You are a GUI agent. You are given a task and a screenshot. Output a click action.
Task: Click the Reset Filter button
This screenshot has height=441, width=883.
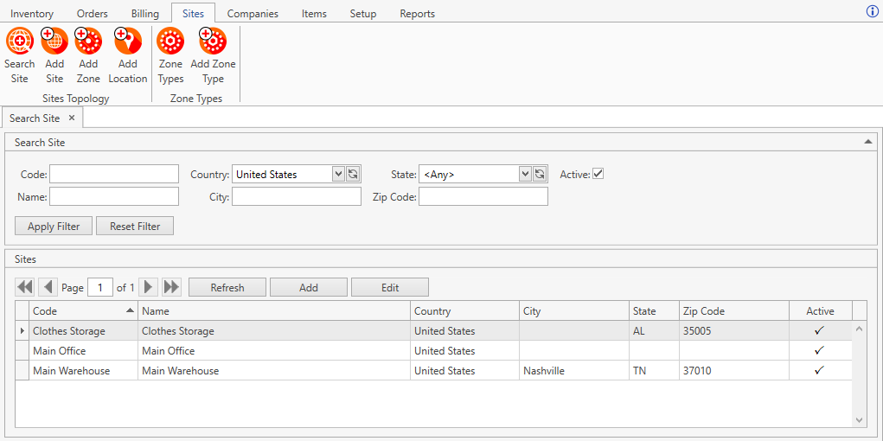click(135, 227)
